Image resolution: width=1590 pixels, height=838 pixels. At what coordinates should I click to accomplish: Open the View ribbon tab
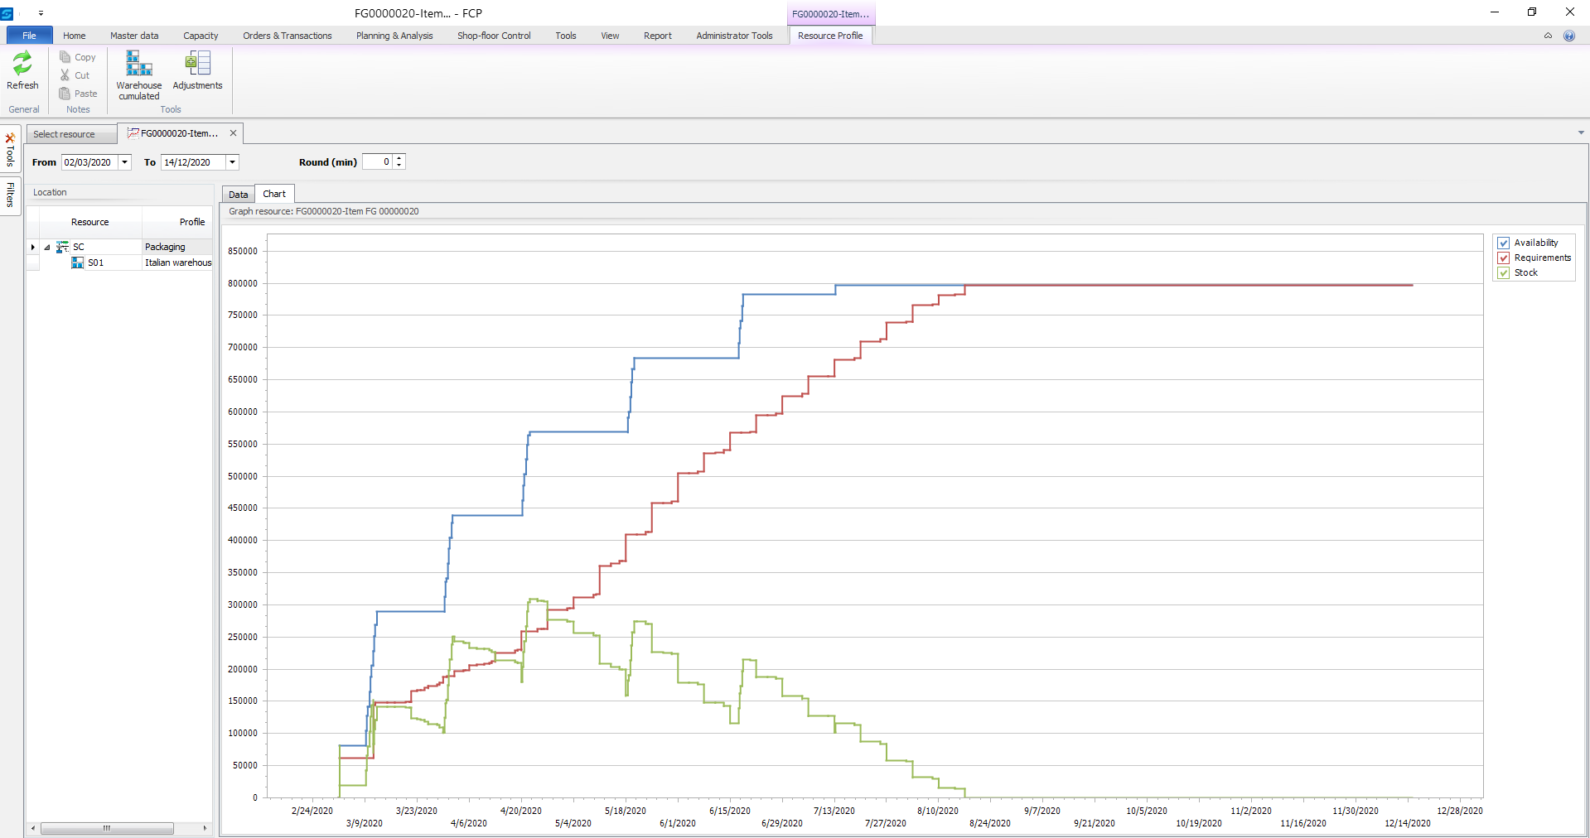(x=610, y=36)
